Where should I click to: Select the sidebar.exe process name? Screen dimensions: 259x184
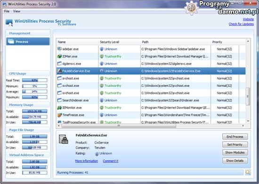point(70,49)
